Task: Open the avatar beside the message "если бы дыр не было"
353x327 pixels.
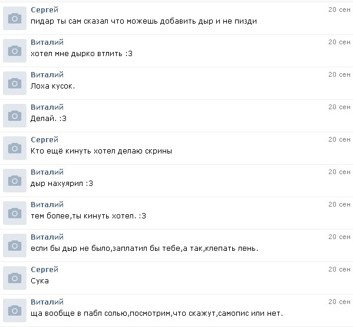Action: point(15,246)
